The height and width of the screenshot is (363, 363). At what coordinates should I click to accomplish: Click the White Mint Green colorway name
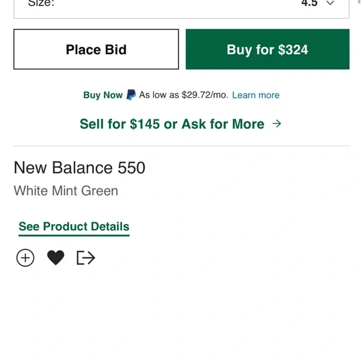click(x=66, y=191)
